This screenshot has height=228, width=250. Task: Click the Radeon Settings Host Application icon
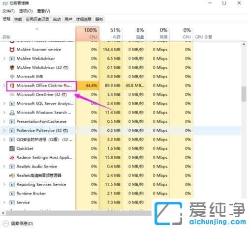click(12, 158)
